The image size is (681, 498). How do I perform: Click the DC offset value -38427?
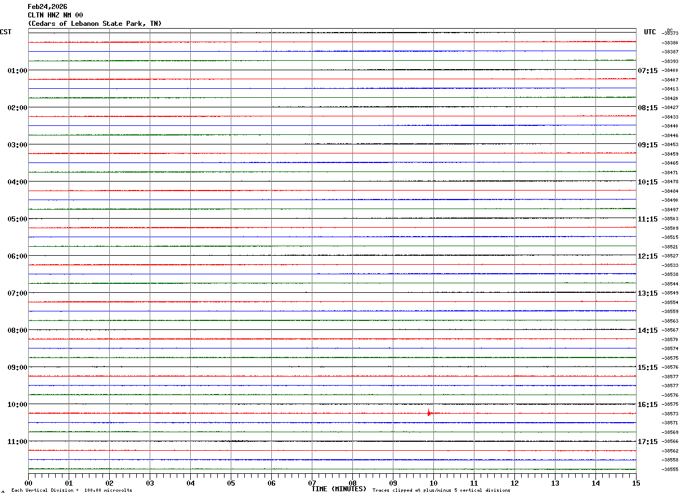670,107
